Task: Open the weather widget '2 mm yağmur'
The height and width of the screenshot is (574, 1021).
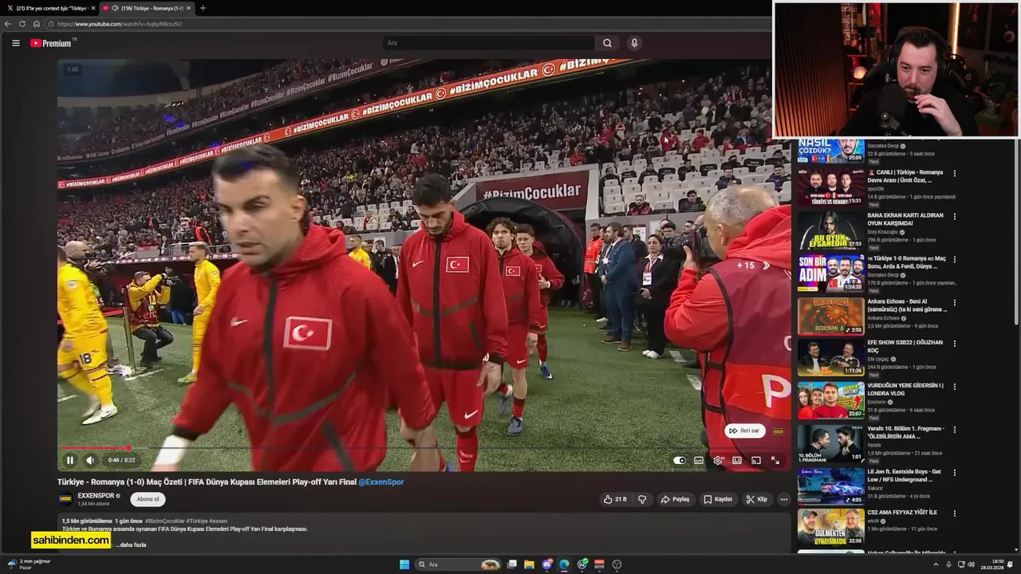Action: tap(29, 564)
